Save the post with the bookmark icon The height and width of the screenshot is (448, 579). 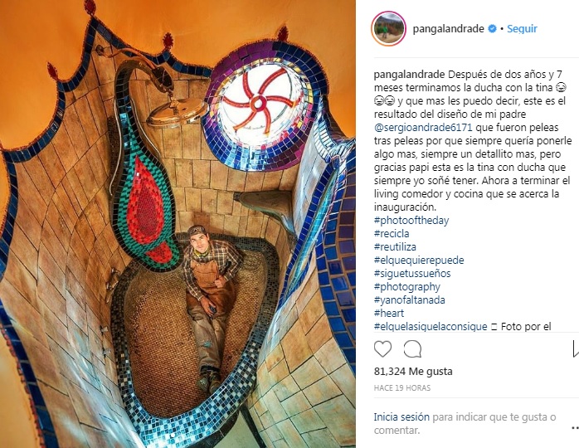576,349
